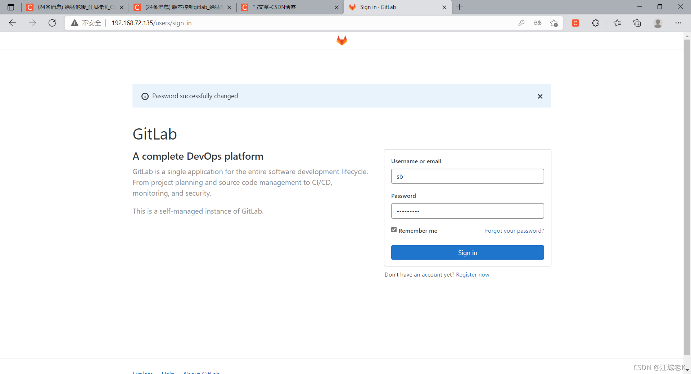This screenshot has width=691, height=374.
Task: Close the Sign in · GitLab tab
Action: coord(444,7)
